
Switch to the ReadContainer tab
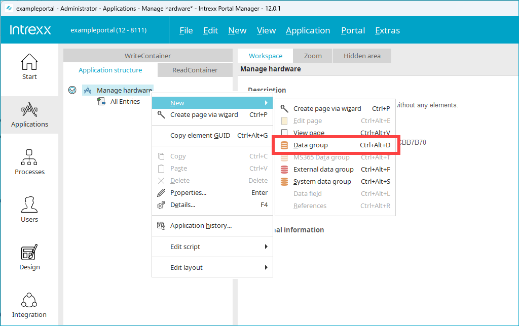pos(195,70)
